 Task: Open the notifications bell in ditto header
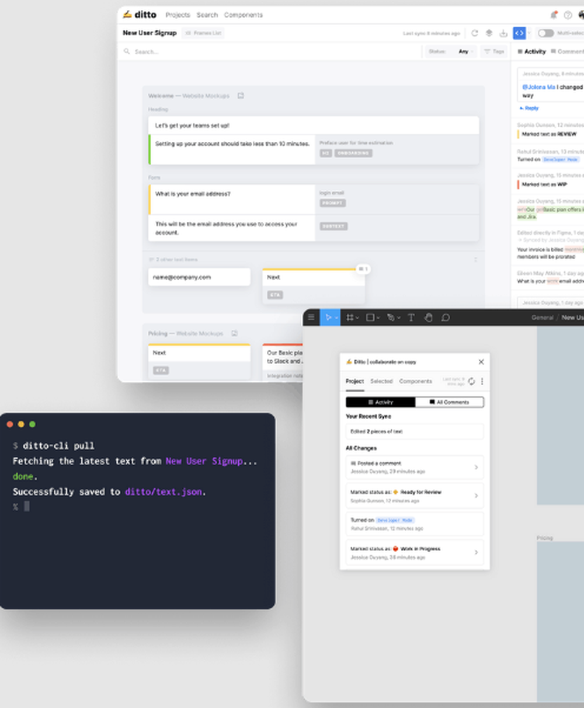[x=554, y=15]
